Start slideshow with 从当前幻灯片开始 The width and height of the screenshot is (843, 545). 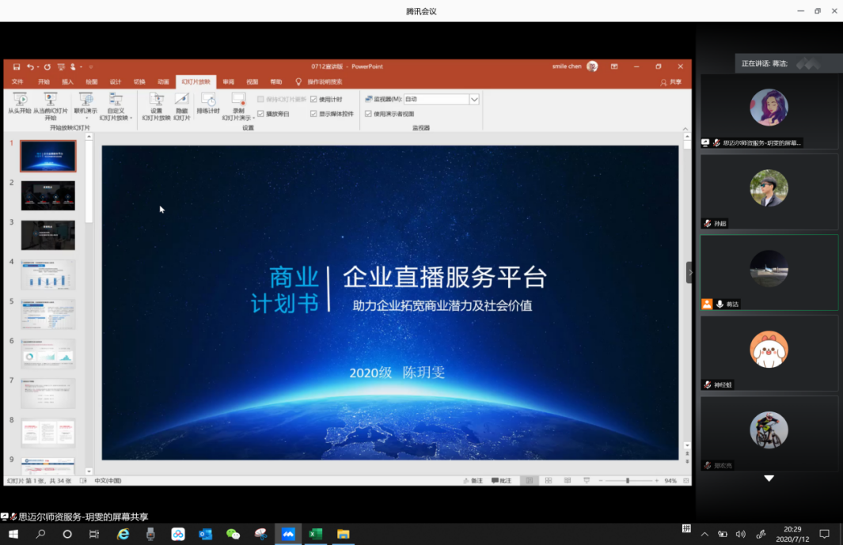pos(51,100)
